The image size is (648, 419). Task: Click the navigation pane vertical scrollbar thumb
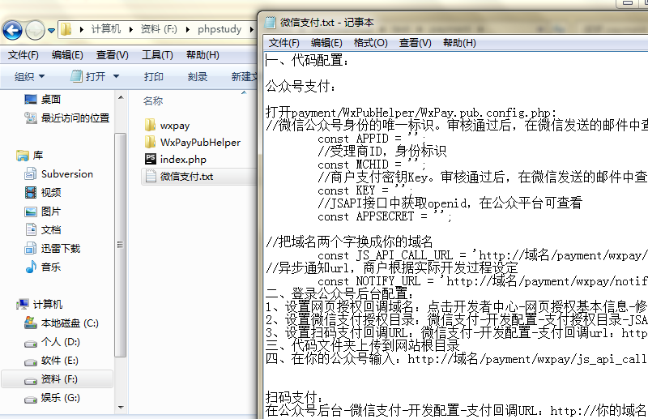[x=120, y=245]
